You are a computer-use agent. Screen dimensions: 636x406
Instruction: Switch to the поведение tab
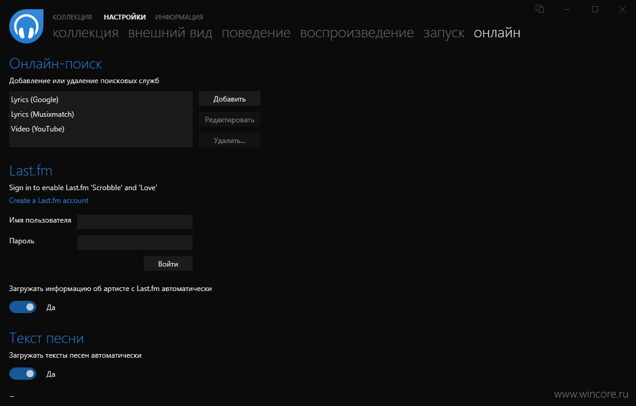tap(256, 32)
